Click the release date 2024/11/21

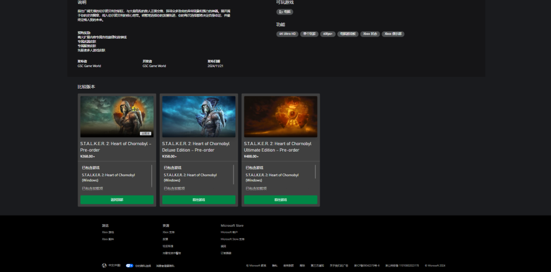click(215, 66)
